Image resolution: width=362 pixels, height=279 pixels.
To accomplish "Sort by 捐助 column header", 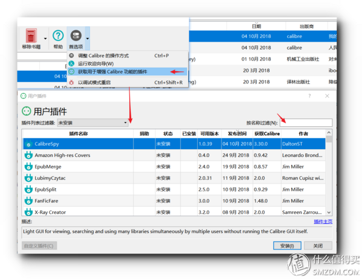I will click(144, 133).
